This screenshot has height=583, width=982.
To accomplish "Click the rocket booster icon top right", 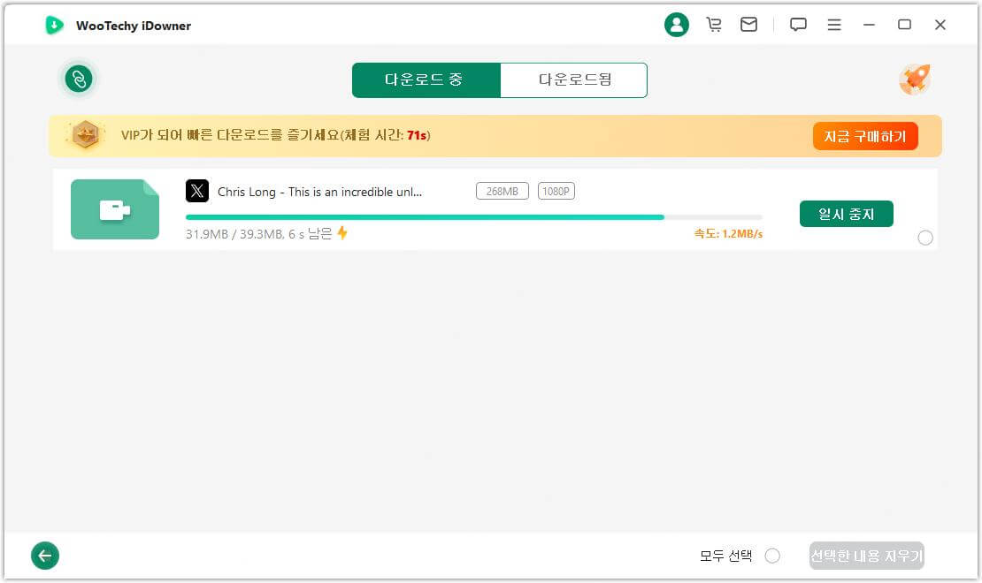I will click(x=915, y=79).
